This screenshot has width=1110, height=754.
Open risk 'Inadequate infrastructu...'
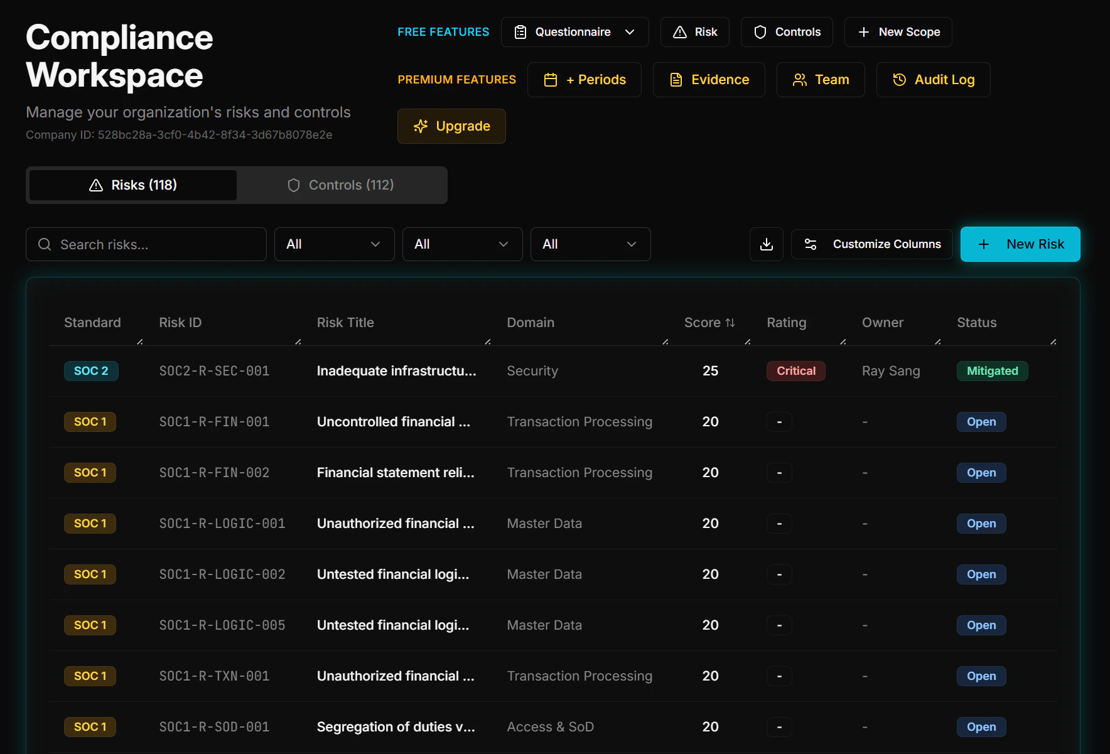396,371
